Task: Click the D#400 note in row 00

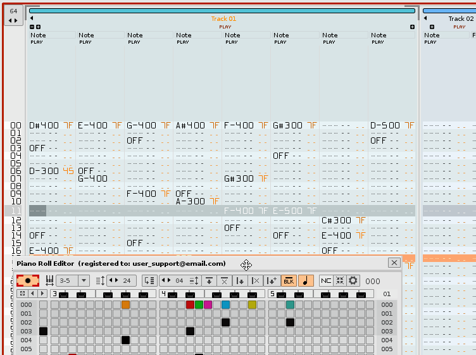Action: pyautogui.click(x=44, y=125)
